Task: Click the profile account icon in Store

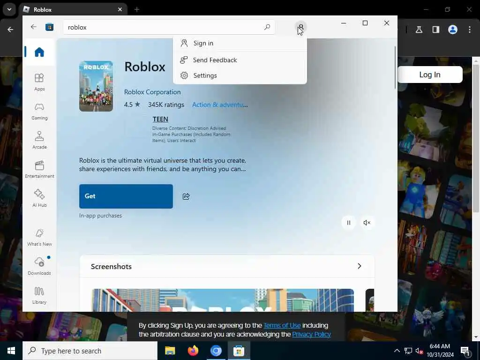Action: 301,27
